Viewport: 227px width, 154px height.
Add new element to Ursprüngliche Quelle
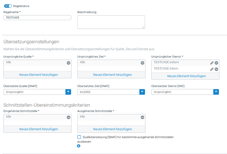[39, 75]
